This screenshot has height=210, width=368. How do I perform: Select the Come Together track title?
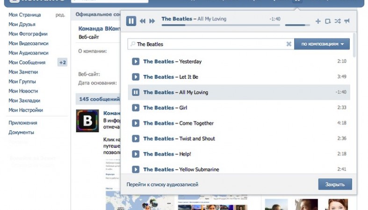tap(196, 123)
